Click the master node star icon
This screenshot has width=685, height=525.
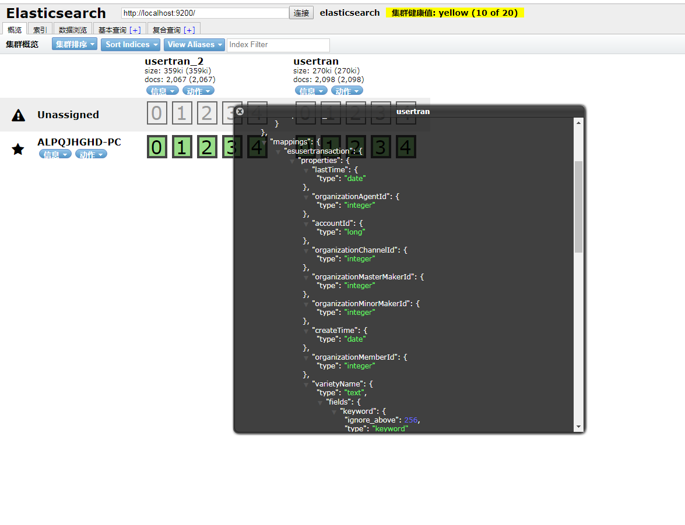(x=18, y=149)
